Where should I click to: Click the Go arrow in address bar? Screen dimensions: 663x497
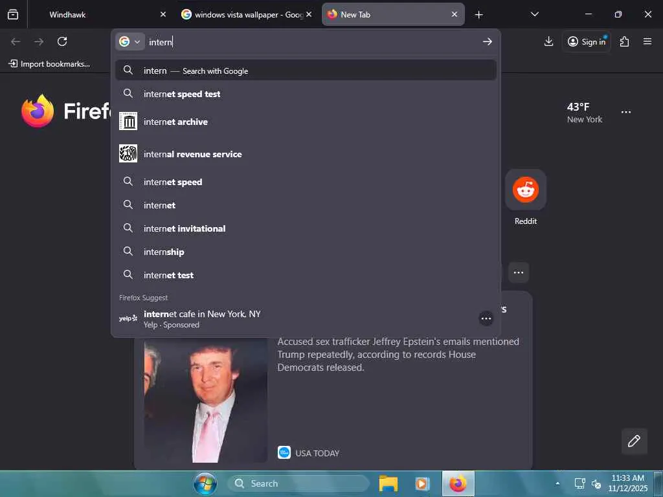(487, 41)
